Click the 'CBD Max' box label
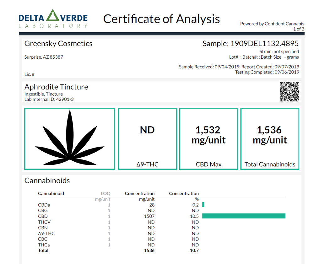This screenshot has height=264, width=314. coord(208,164)
